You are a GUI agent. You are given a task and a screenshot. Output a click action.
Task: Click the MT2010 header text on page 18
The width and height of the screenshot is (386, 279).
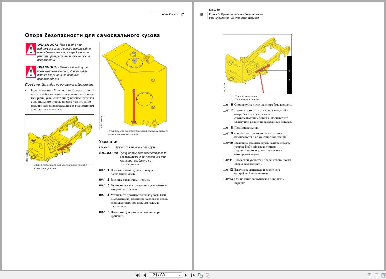pyautogui.click(x=215, y=10)
